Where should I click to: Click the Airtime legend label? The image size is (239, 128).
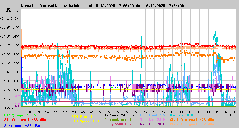181,115
